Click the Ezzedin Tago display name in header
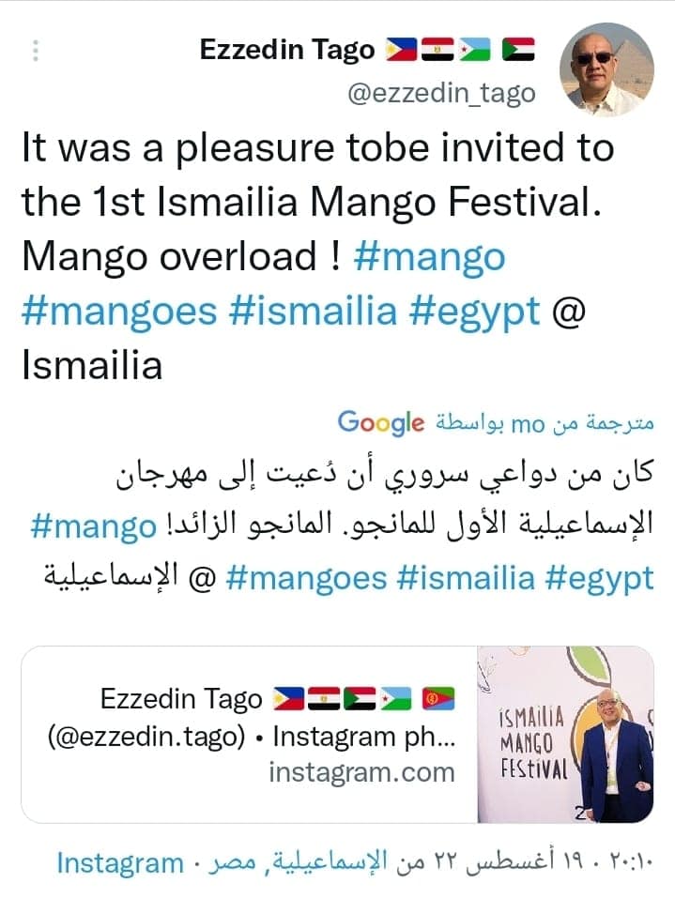Viewport: 675px width, 898px height. click(x=286, y=50)
